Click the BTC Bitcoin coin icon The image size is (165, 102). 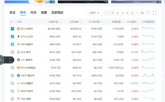[18, 28]
